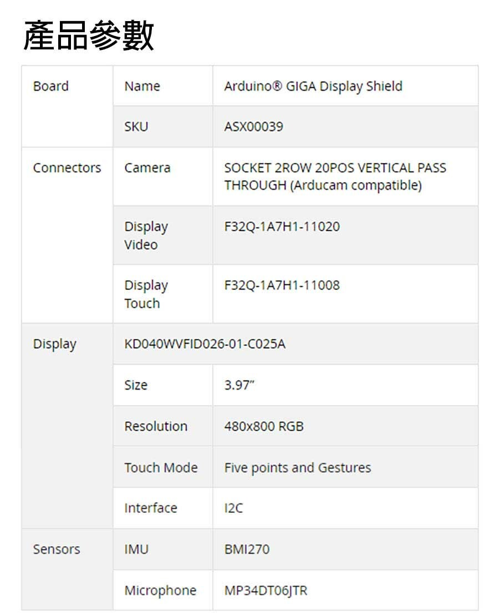
Task: Click the Camera row label
Action: tap(147, 168)
